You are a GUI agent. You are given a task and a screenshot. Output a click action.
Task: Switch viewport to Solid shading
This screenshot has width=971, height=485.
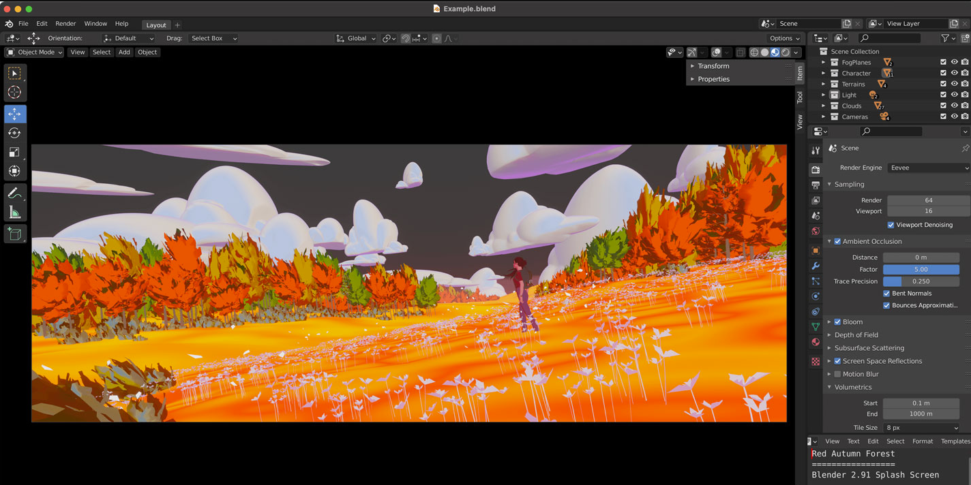[764, 52]
